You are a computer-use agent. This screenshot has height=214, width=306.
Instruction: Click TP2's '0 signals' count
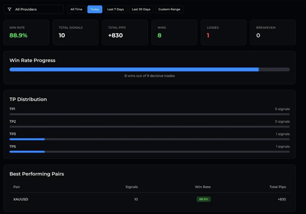pyautogui.click(x=282, y=122)
